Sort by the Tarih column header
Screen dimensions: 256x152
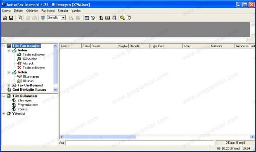[70, 46]
